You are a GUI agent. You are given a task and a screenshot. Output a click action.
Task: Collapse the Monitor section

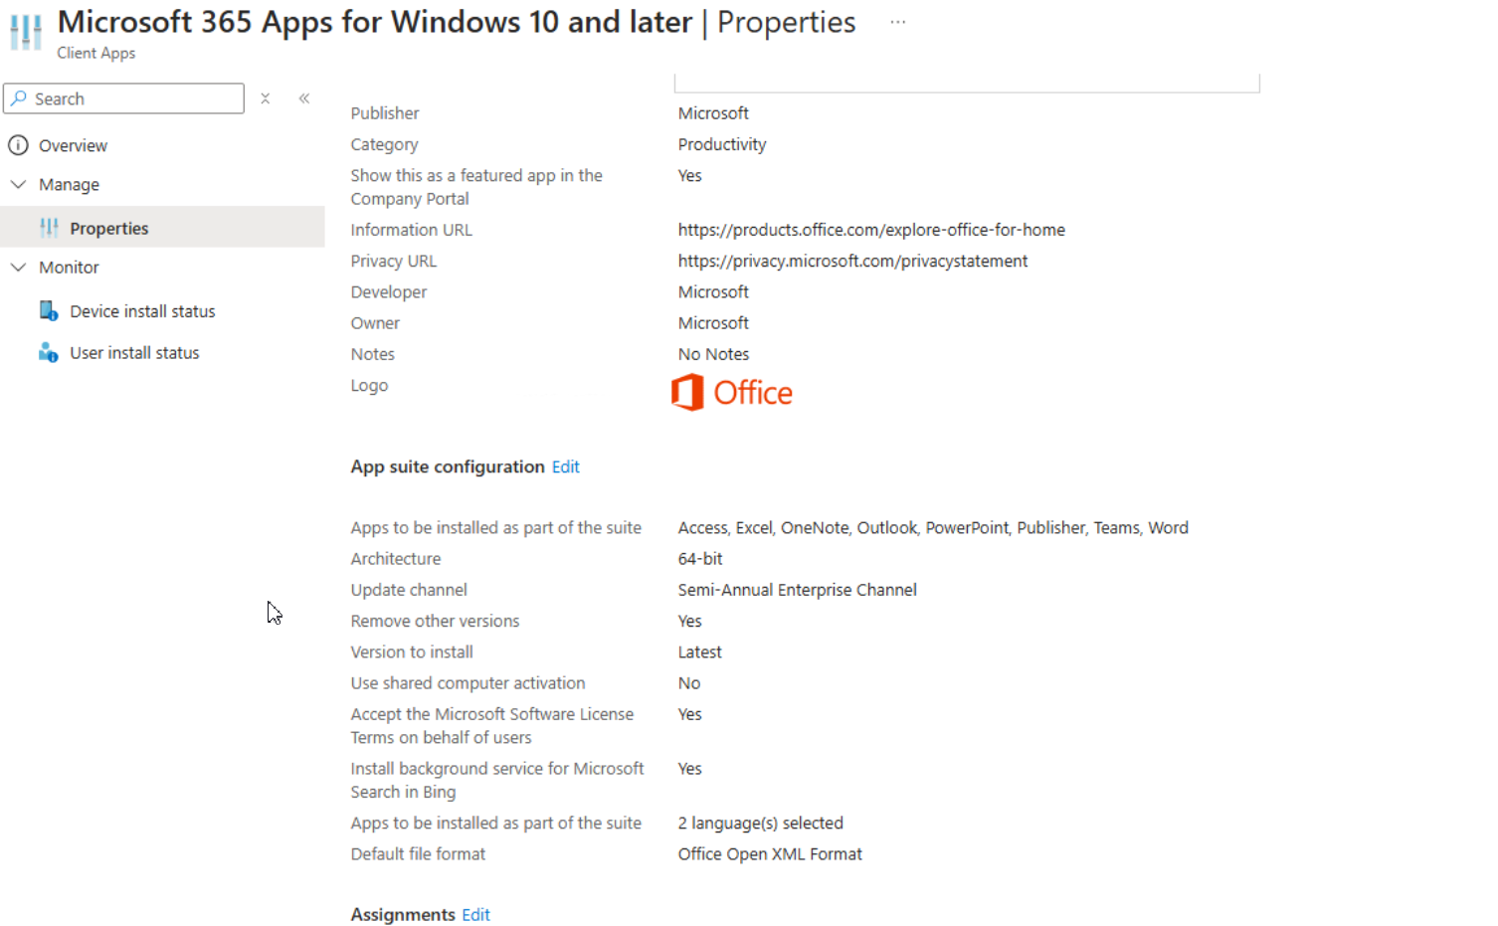18,267
